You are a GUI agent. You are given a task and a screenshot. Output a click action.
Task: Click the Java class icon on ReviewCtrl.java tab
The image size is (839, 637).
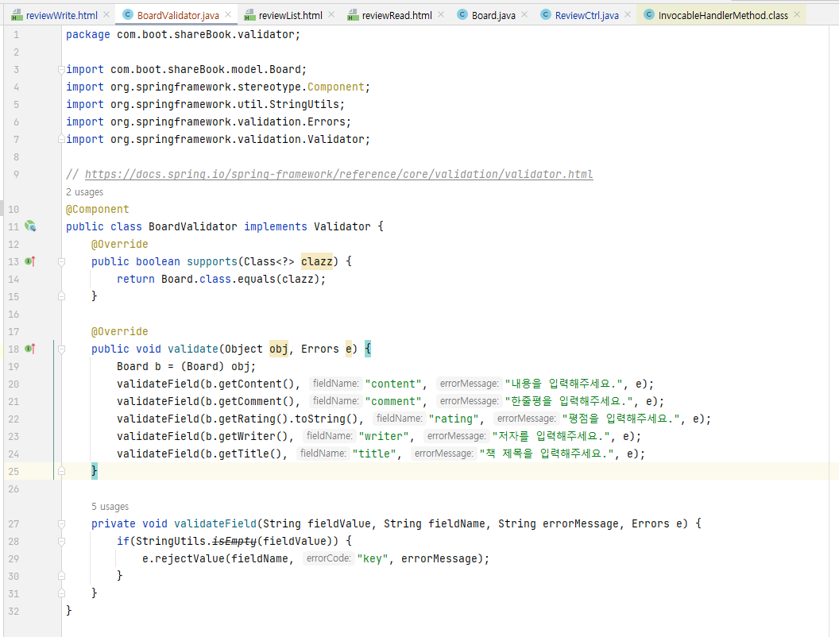click(x=545, y=14)
